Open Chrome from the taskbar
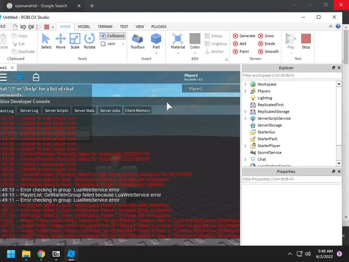 (41, 254)
